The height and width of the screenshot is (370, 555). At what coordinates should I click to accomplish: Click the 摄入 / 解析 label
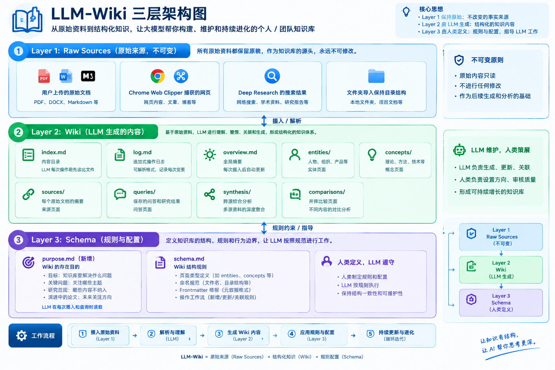tap(287, 121)
